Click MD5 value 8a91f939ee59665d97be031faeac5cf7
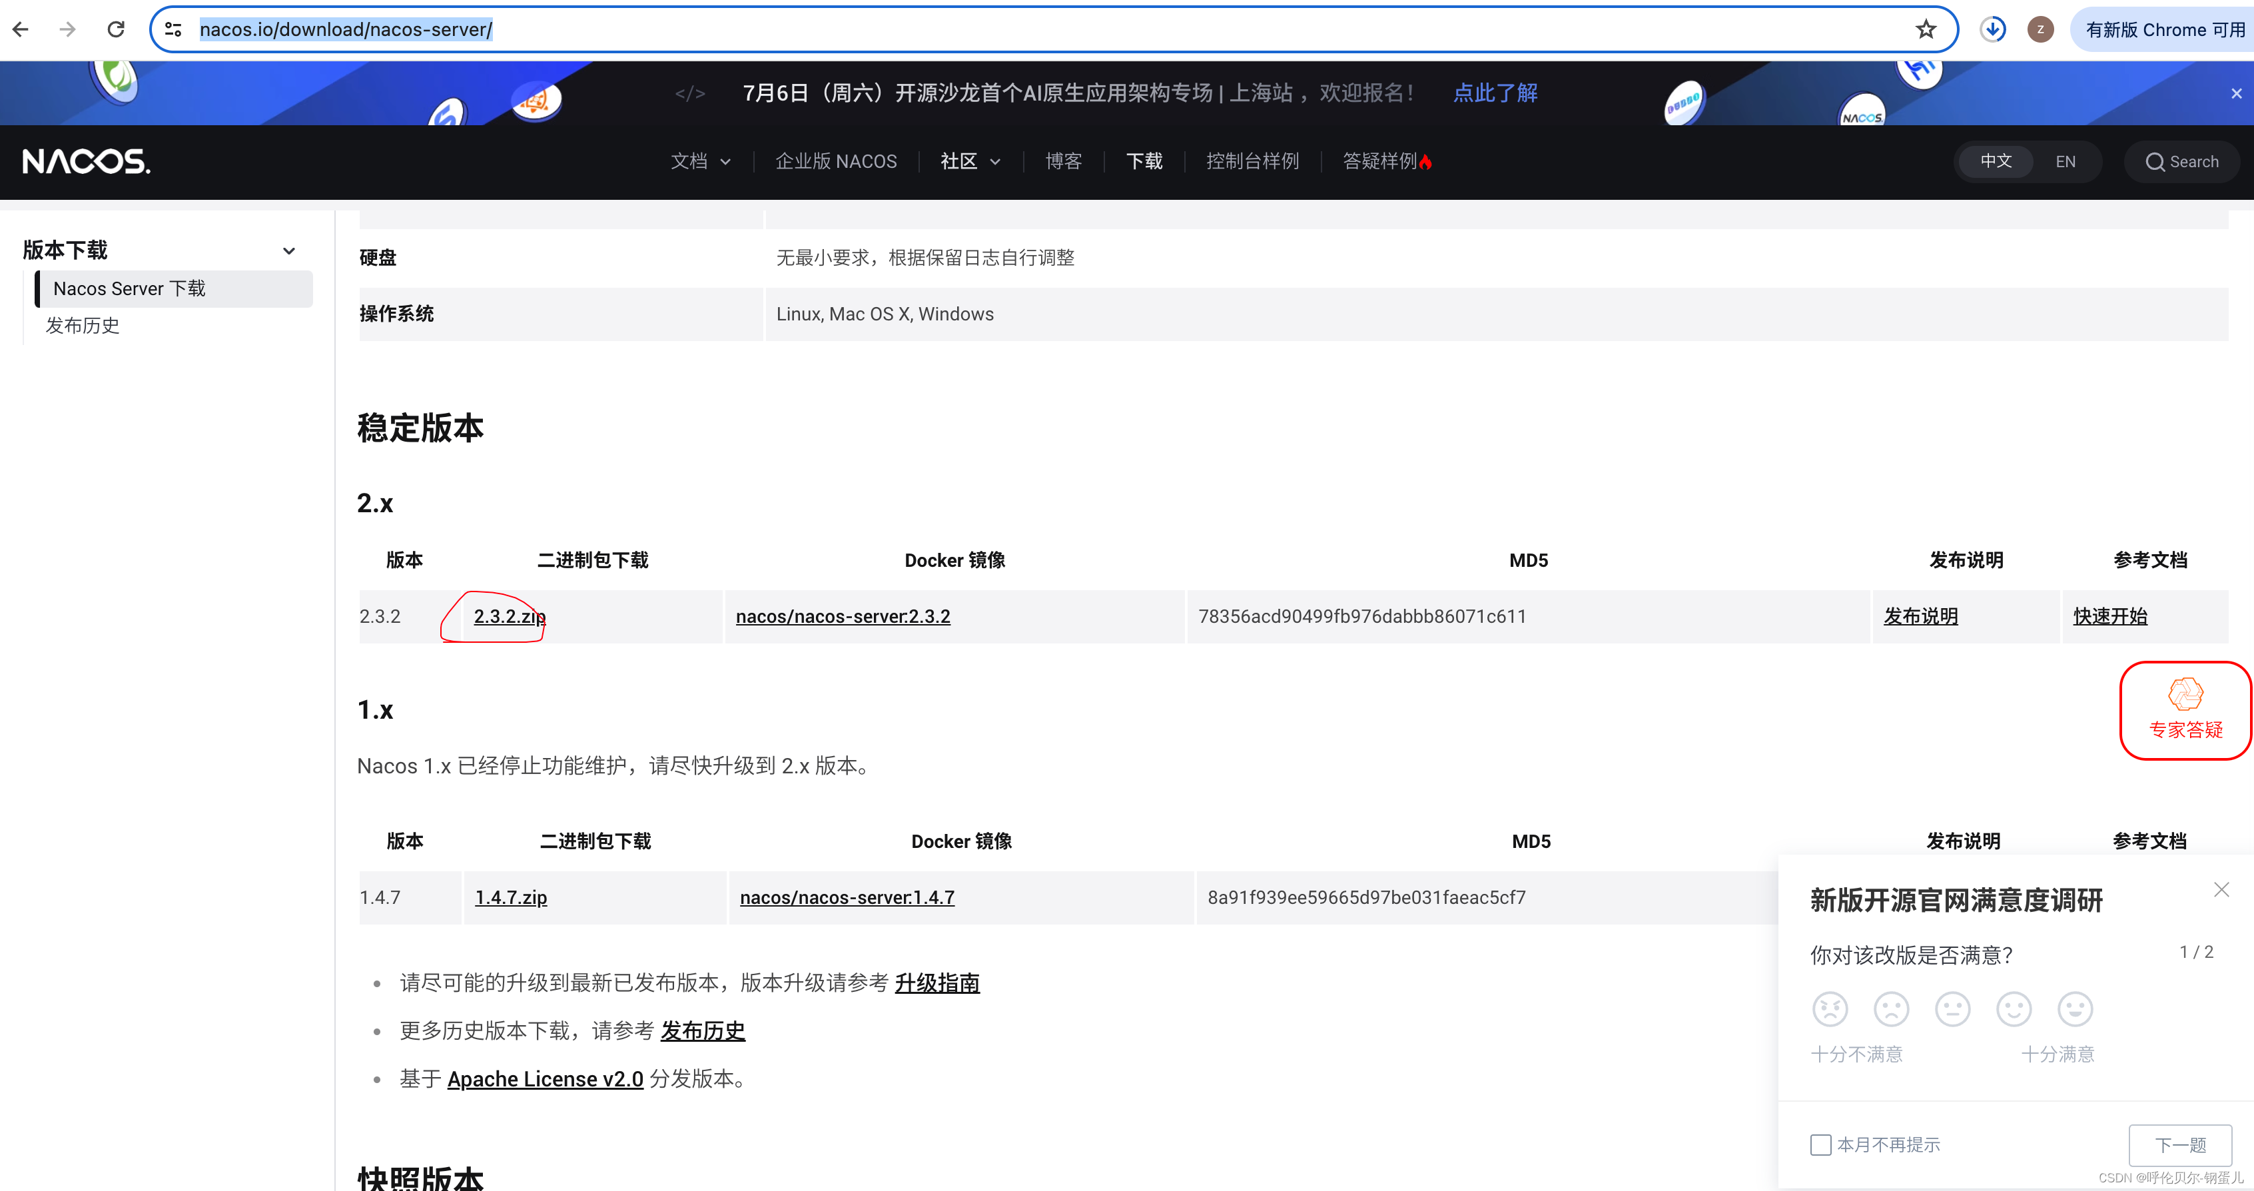Screen dimensions: 2254x1191 coord(1367,897)
